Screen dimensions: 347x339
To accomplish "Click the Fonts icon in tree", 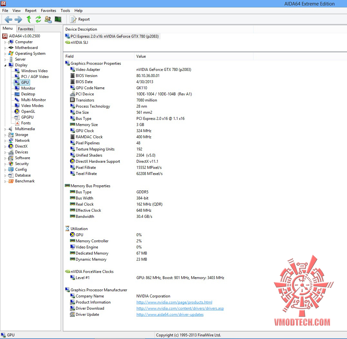I will 17,123.
